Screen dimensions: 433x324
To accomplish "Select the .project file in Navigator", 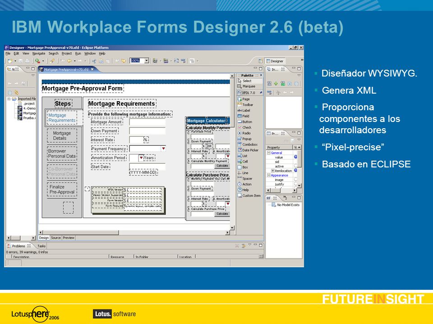I will (27, 103).
